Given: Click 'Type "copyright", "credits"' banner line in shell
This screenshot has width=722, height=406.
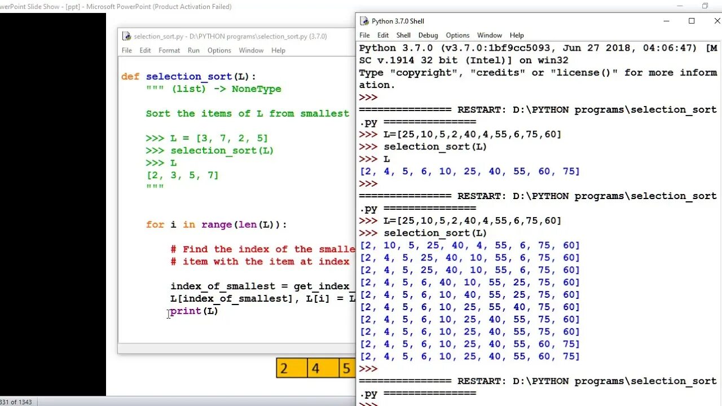Looking at the screenshot, I should coord(538,73).
